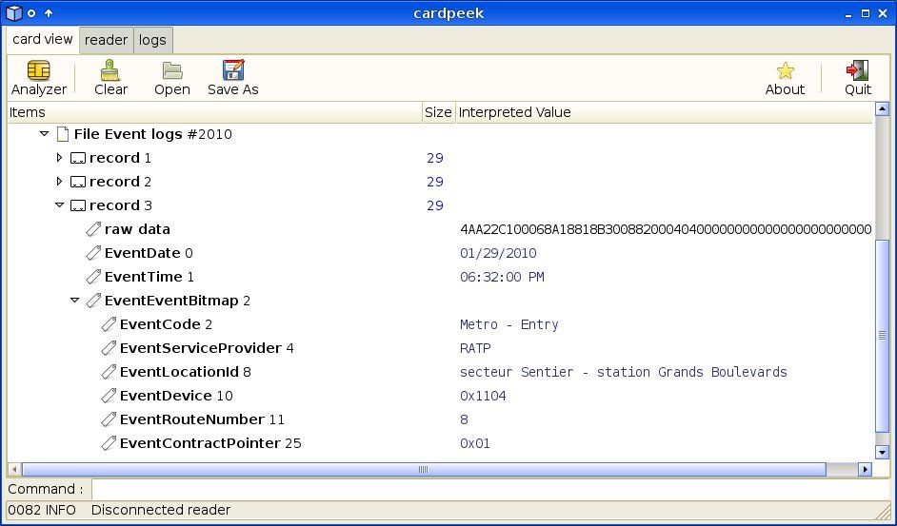Click the Clear broom icon
The height and width of the screenshot is (526, 897).
[110, 71]
